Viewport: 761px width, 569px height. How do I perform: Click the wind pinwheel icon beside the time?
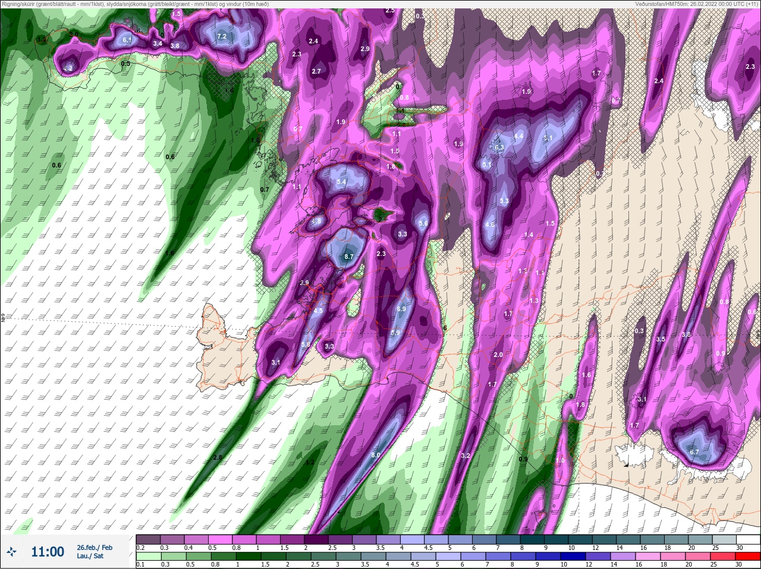(x=12, y=552)
